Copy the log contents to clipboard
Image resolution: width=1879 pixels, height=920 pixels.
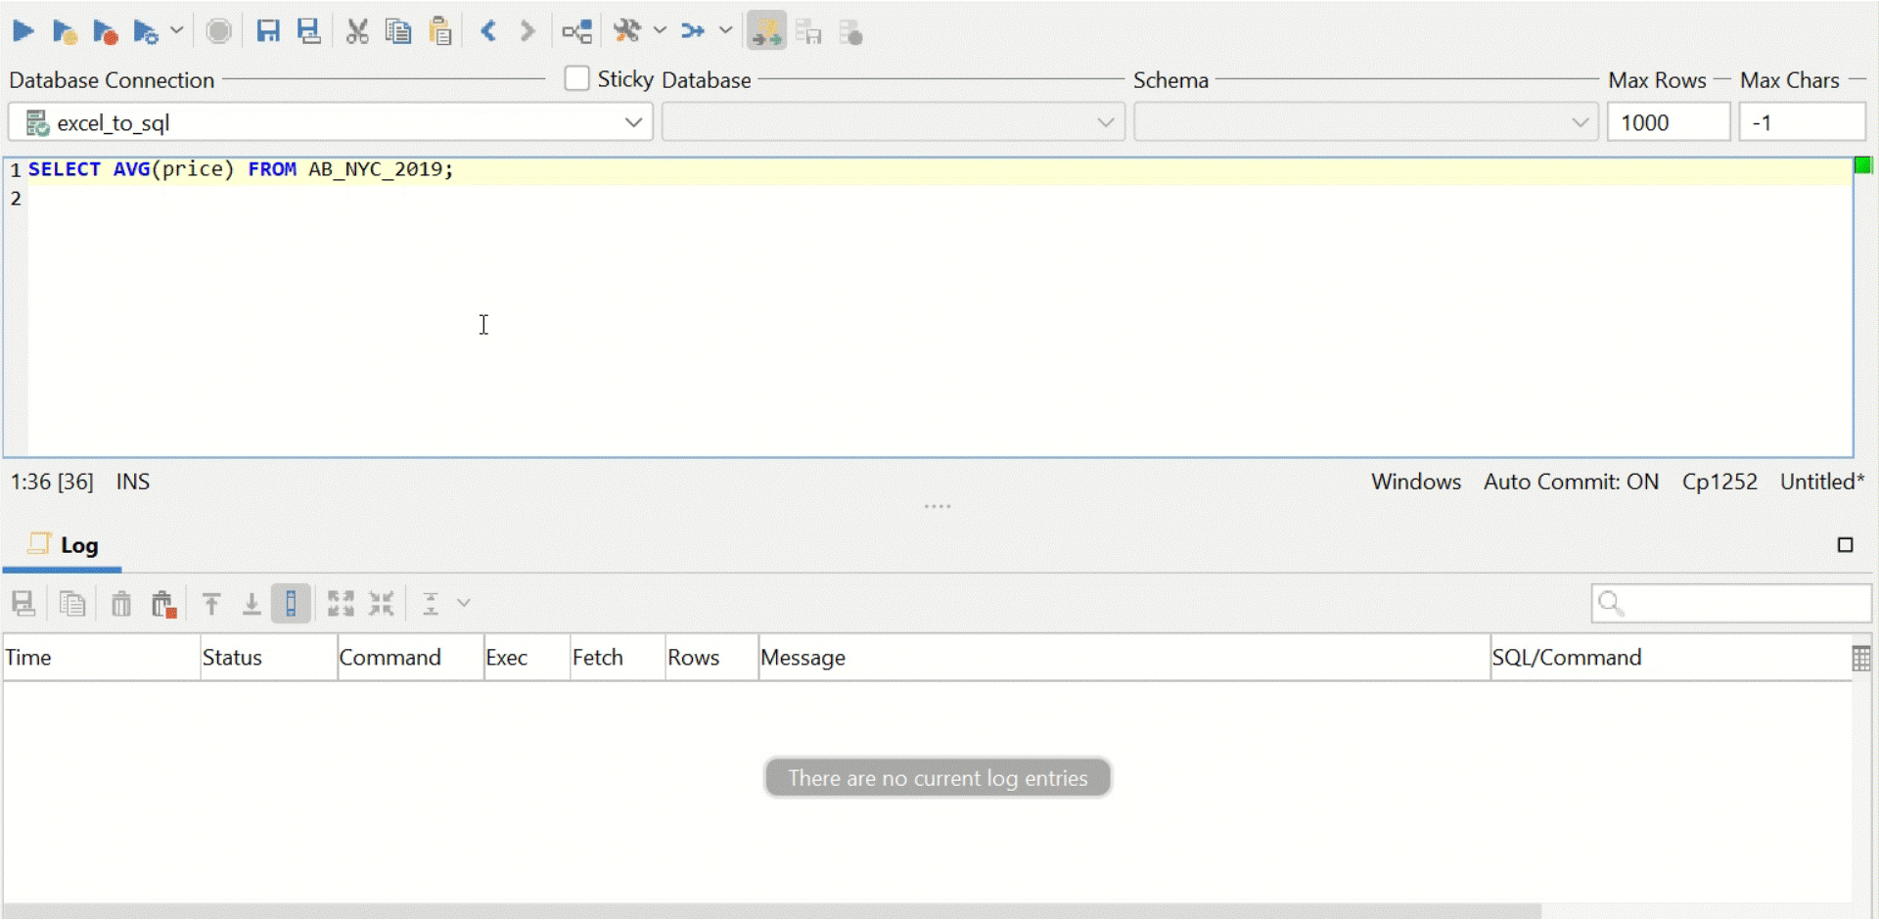tap(72, 603)
